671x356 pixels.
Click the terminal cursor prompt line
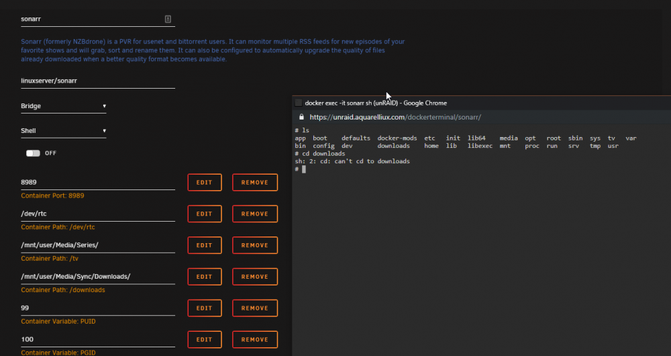(300, 169)
